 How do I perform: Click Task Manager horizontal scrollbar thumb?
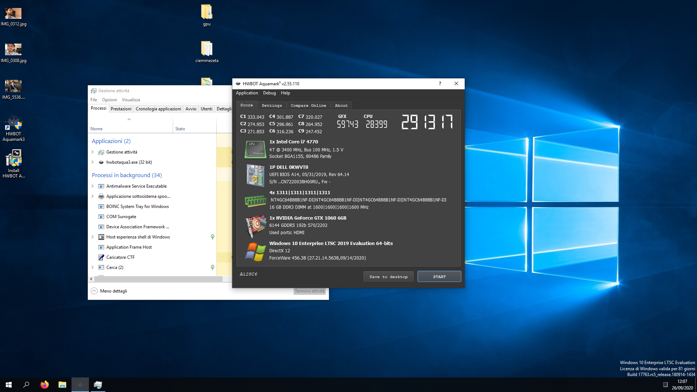pyautogui.click(x=158, y=279)
